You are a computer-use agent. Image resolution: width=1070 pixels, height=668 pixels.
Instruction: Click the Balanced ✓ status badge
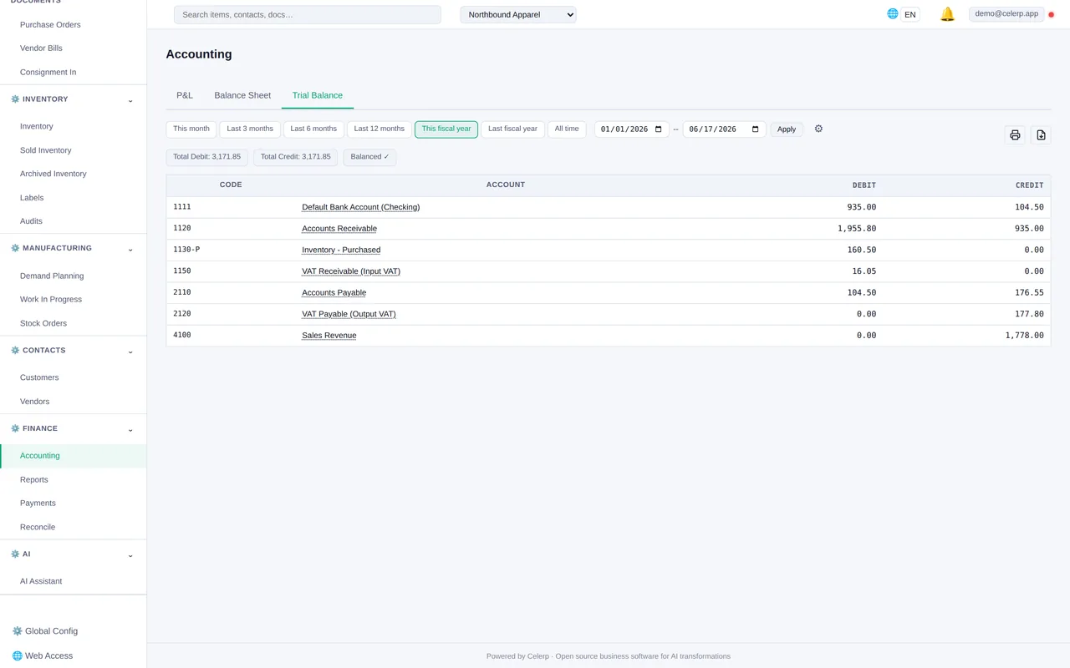(369, 157)
